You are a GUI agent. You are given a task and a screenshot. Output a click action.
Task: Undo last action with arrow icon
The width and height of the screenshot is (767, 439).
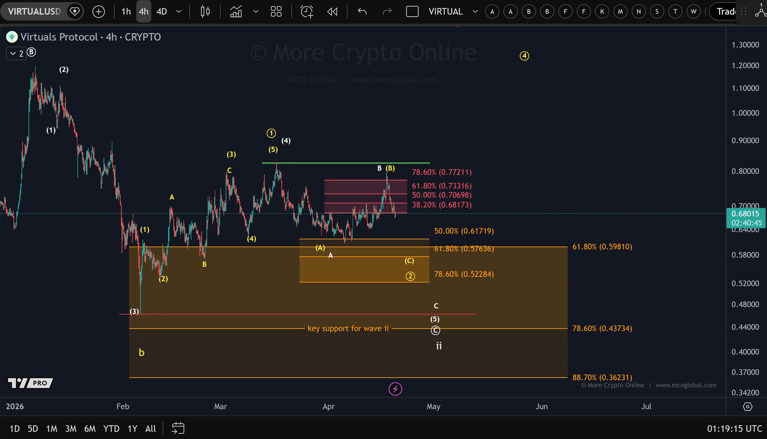click(362, 12)
